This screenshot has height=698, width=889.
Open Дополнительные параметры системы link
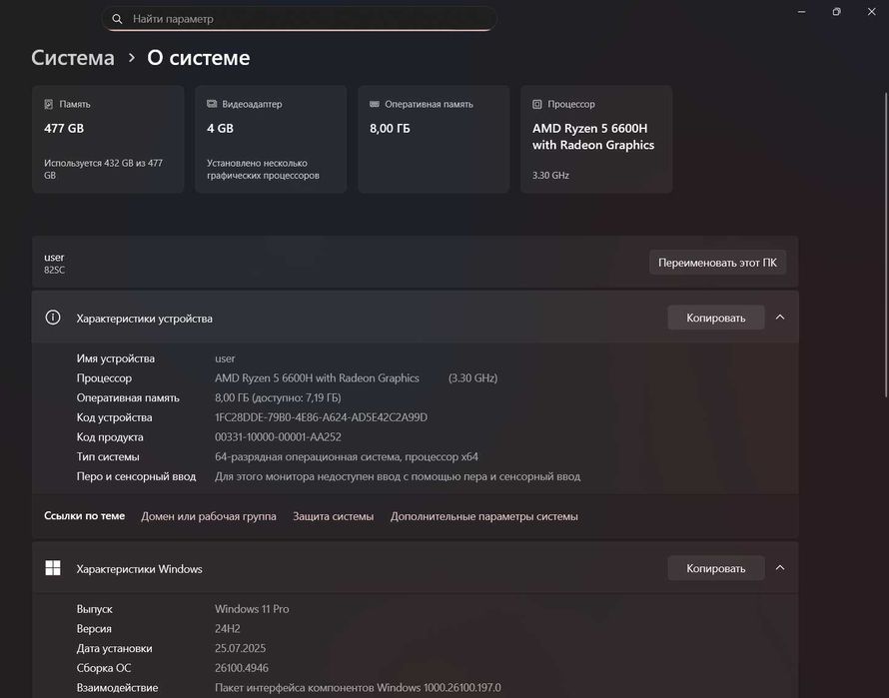click(x=484, y=516)
